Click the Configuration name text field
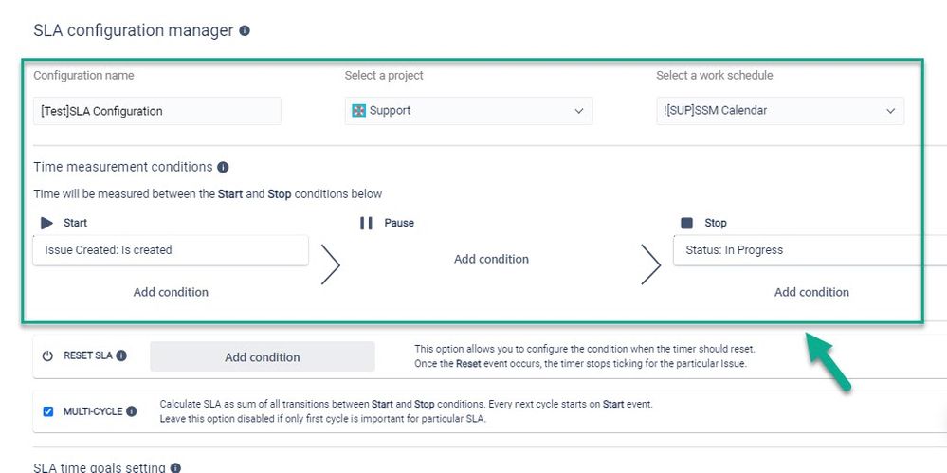Screen dimensions: 947x473 coord(157,111)
